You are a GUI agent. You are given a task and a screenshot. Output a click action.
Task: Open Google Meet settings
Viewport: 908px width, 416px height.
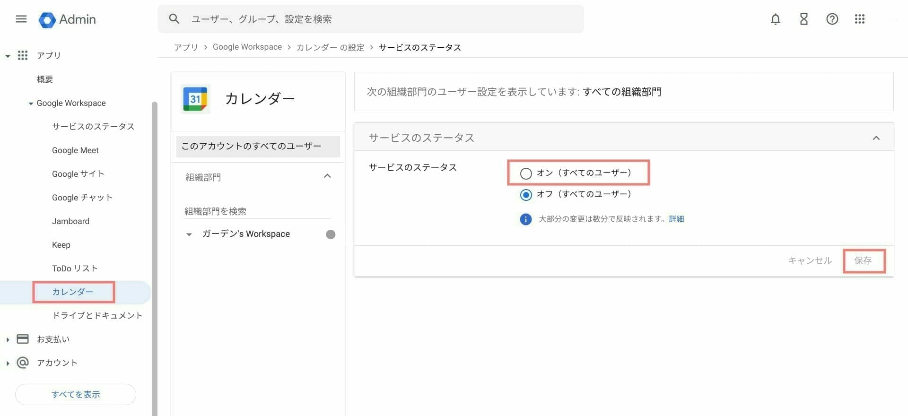[x=75, y=150]
